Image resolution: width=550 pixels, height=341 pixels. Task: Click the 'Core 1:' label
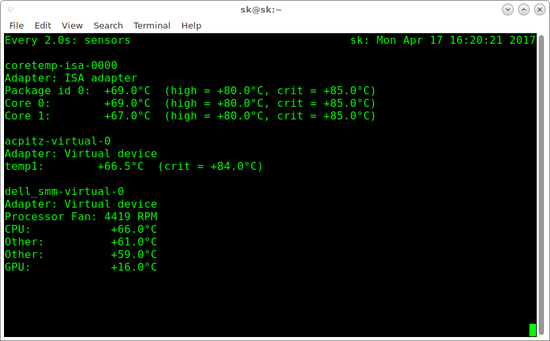[x=27, y=116]
